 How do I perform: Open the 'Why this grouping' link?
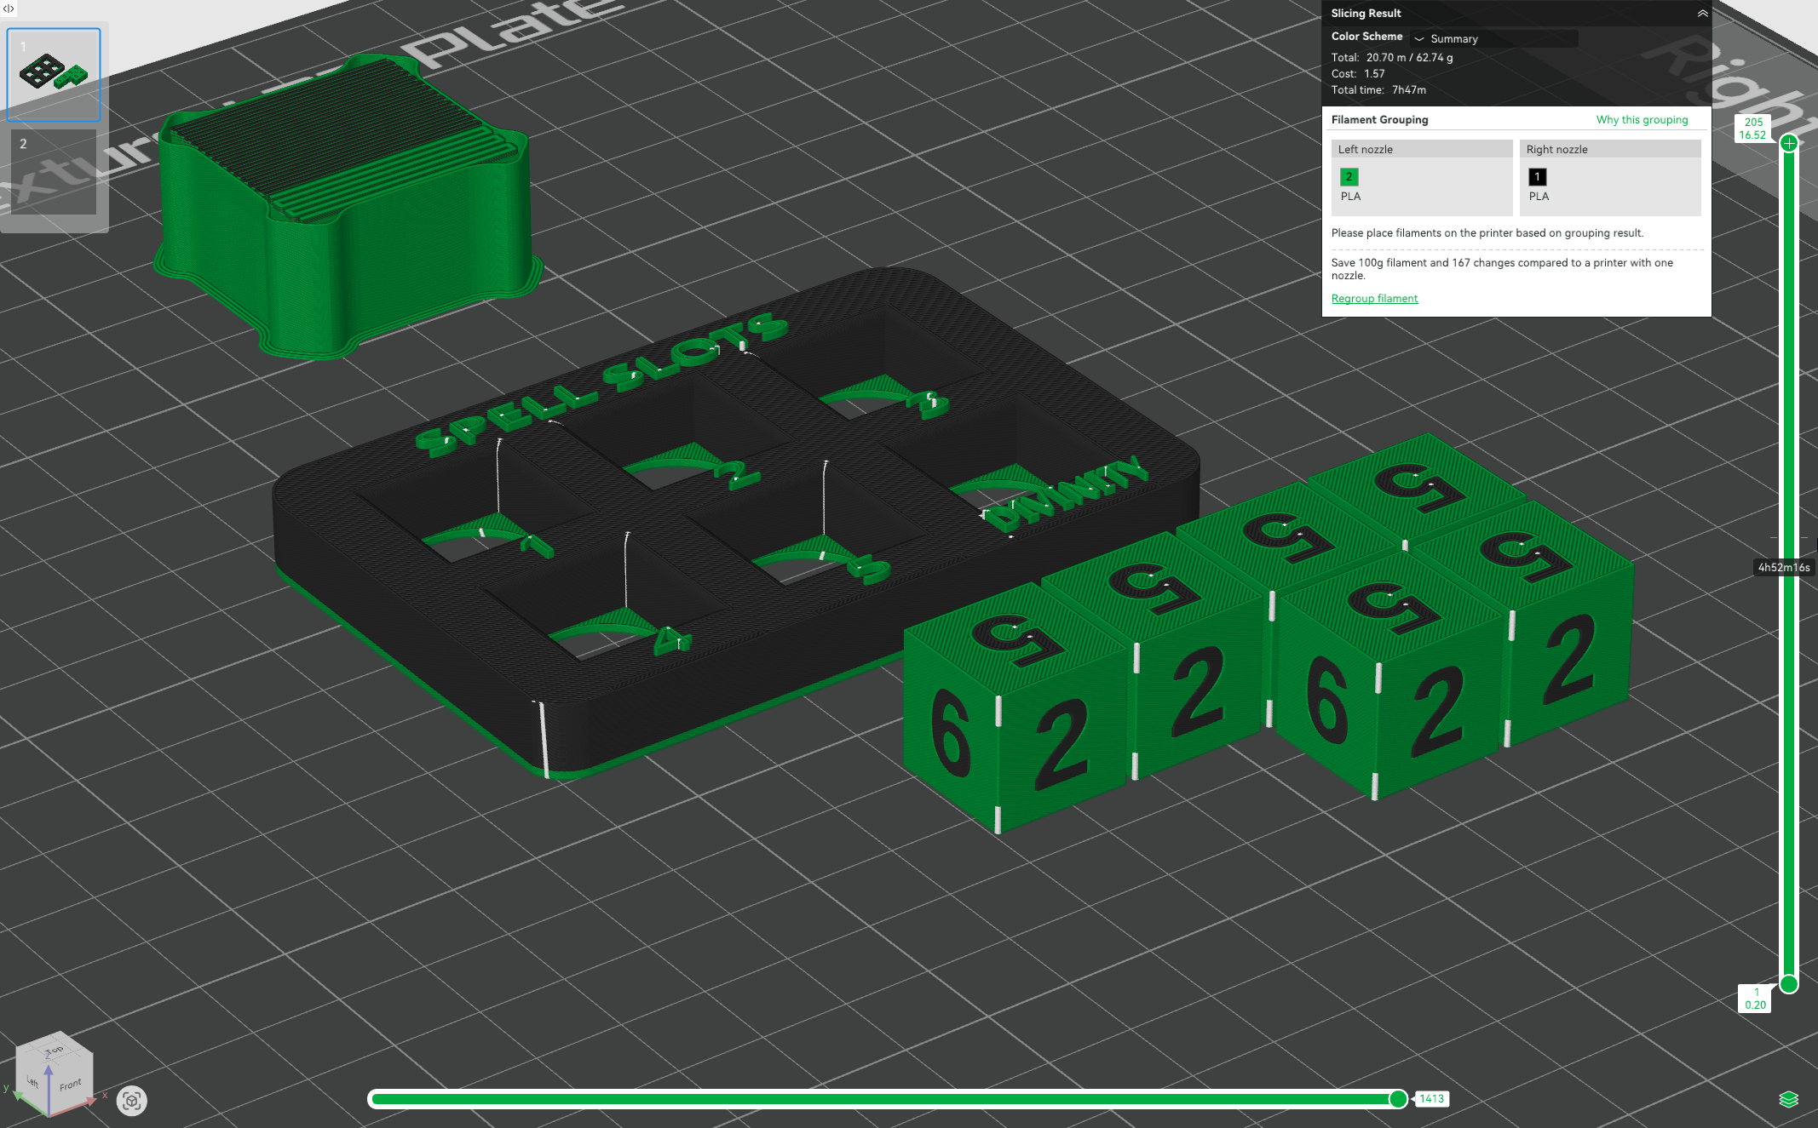pyautogui.click(x=1641, y=120)
